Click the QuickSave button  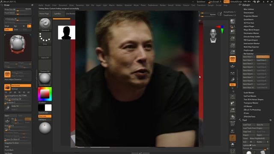[201, 2]
